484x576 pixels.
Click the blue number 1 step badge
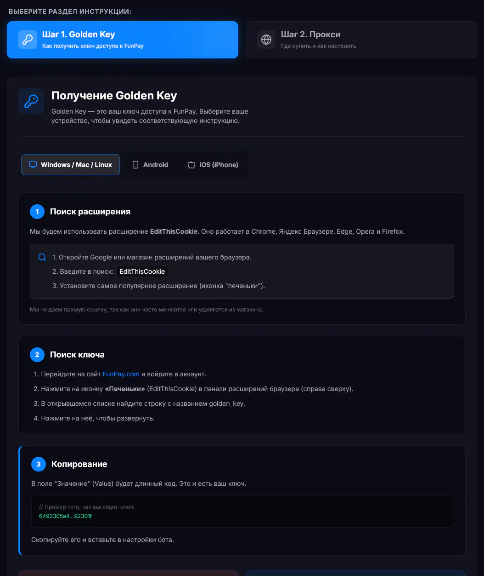[37, 212]
